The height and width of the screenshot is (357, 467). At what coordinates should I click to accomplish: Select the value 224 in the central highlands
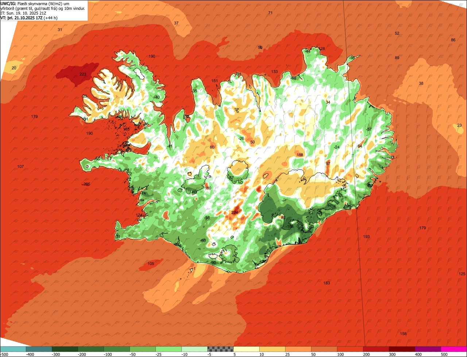click(235, 212)
